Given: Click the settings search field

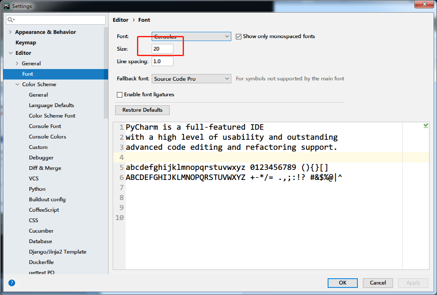Looking at the screenshot, I should click(56, 20).
